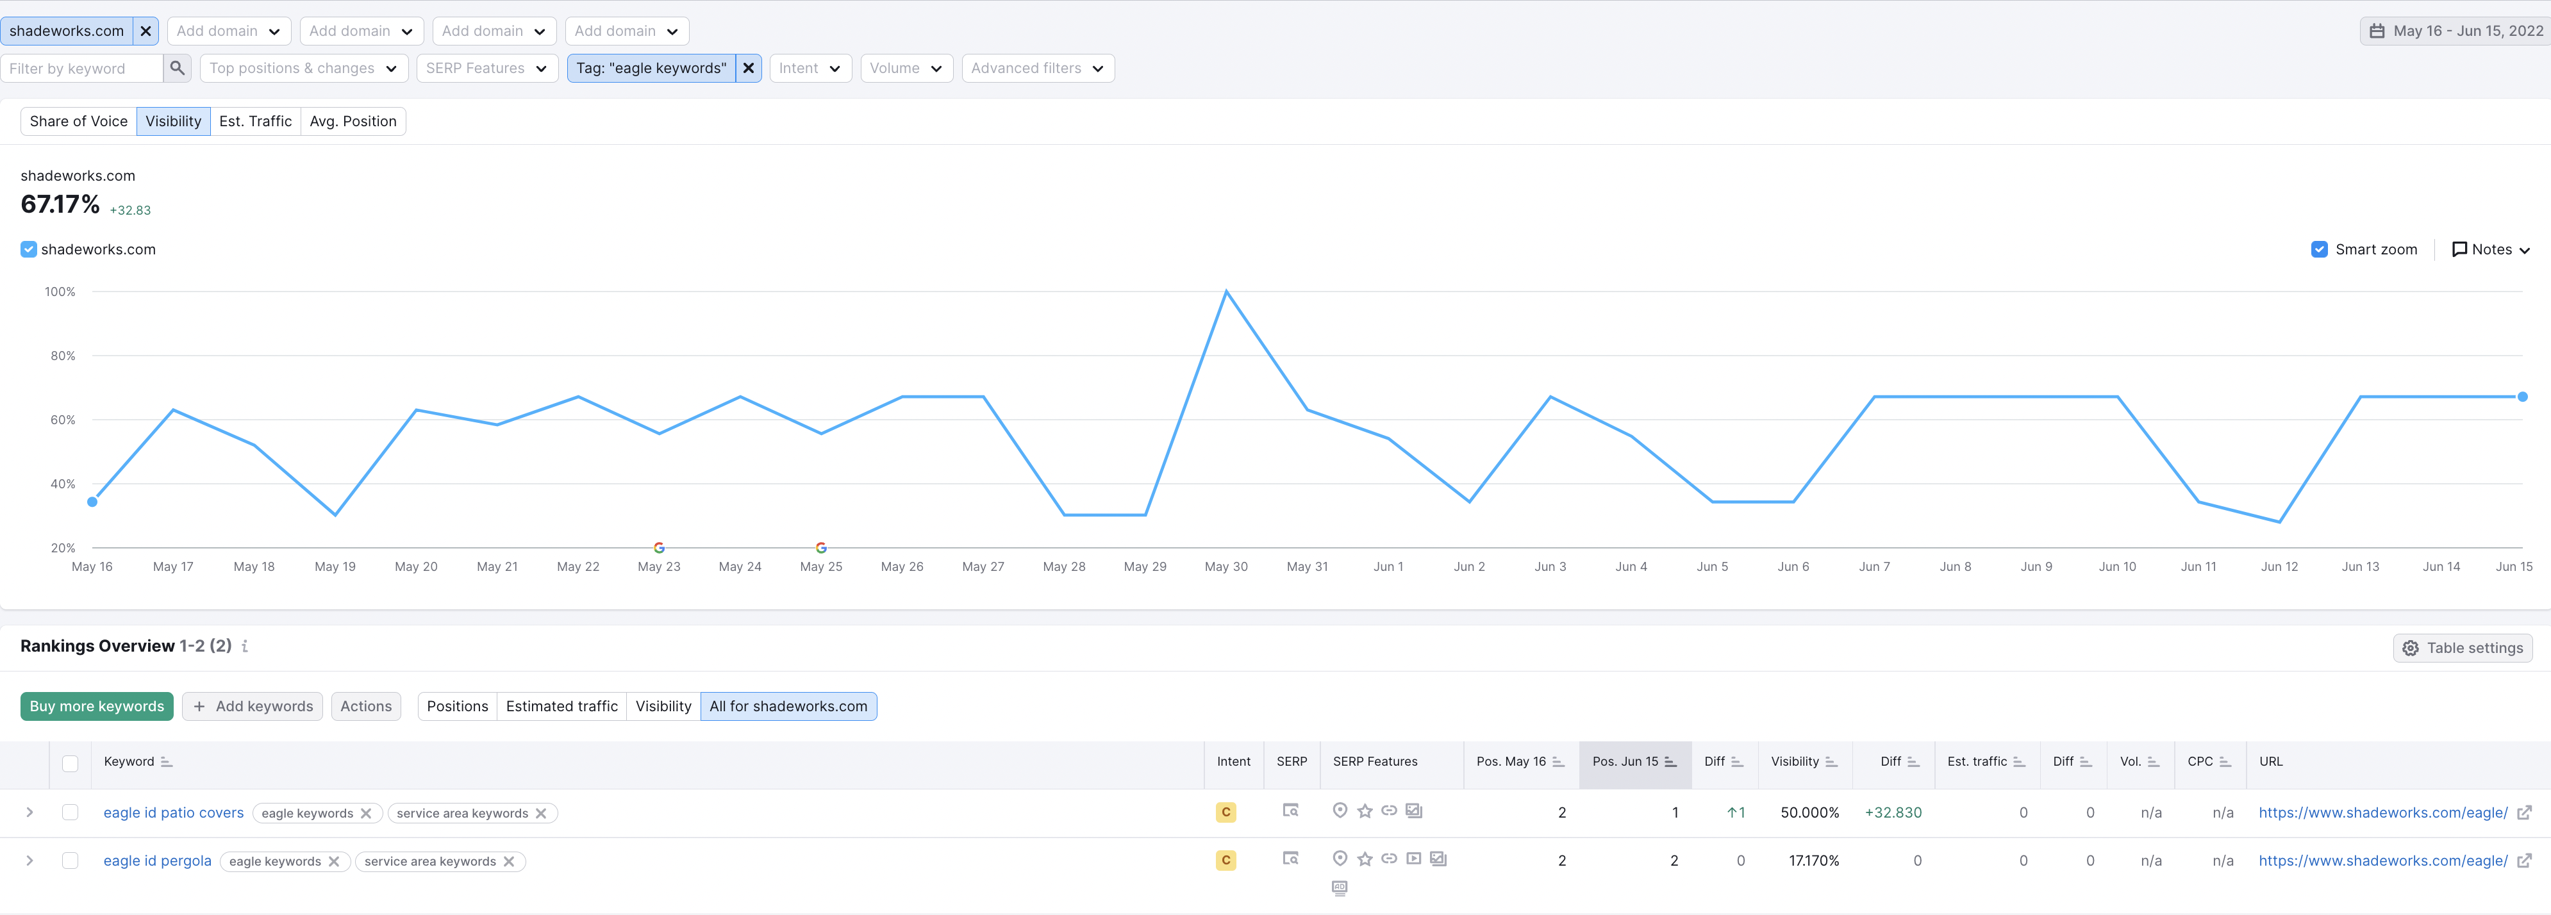
Task: Open Table settings gear button
Action: (2463, 648)
